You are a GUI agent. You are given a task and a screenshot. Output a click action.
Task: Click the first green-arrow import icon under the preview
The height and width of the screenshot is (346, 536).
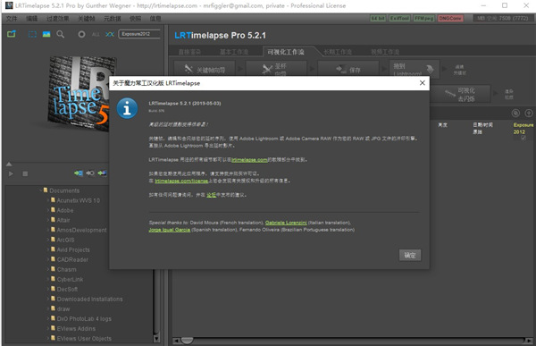79,173
